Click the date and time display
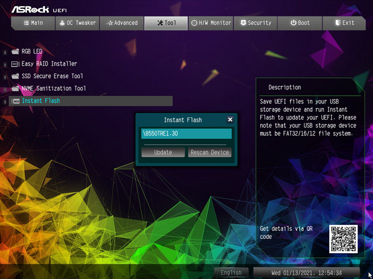The width and height of the screenshot is (373, 279). (x=306, y=272)
